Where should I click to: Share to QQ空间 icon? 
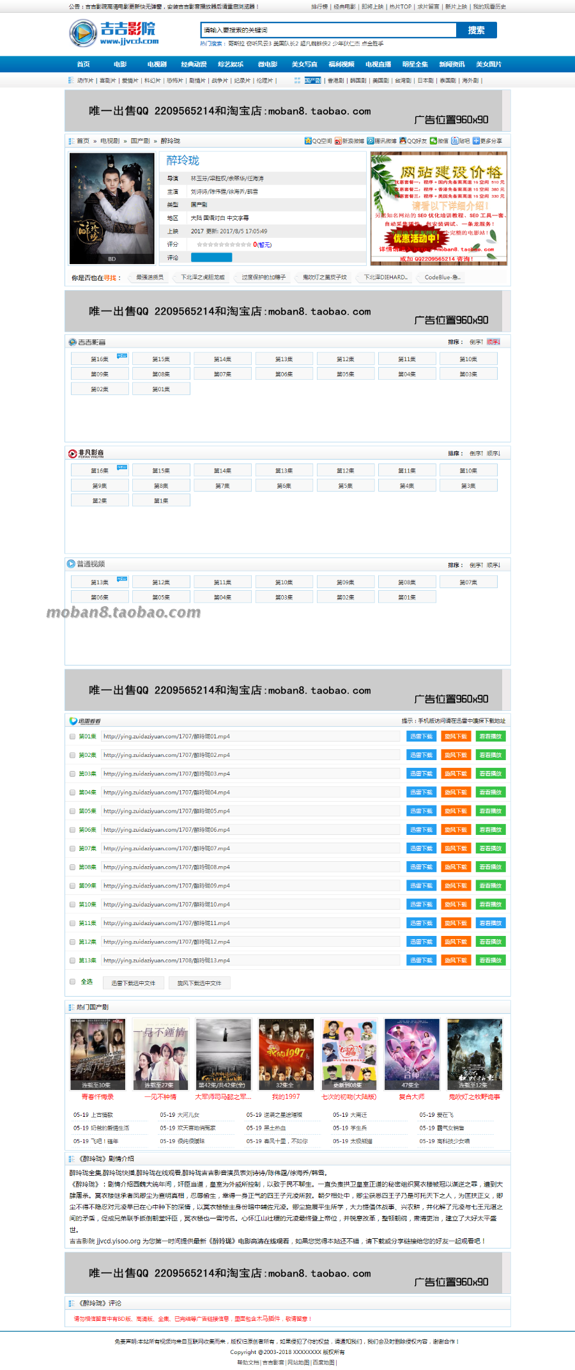[x=308, y=141]
